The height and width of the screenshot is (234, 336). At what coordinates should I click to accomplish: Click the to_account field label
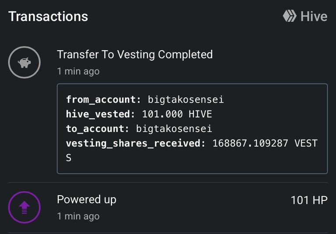click(98, 129)
